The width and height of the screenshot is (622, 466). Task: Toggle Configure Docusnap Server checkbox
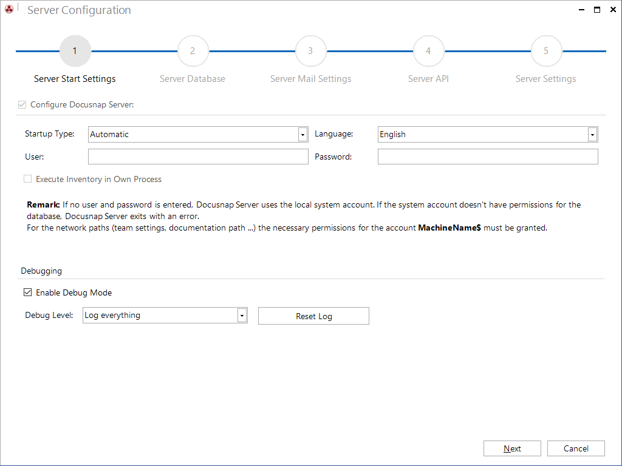click(x=22, y=104)
